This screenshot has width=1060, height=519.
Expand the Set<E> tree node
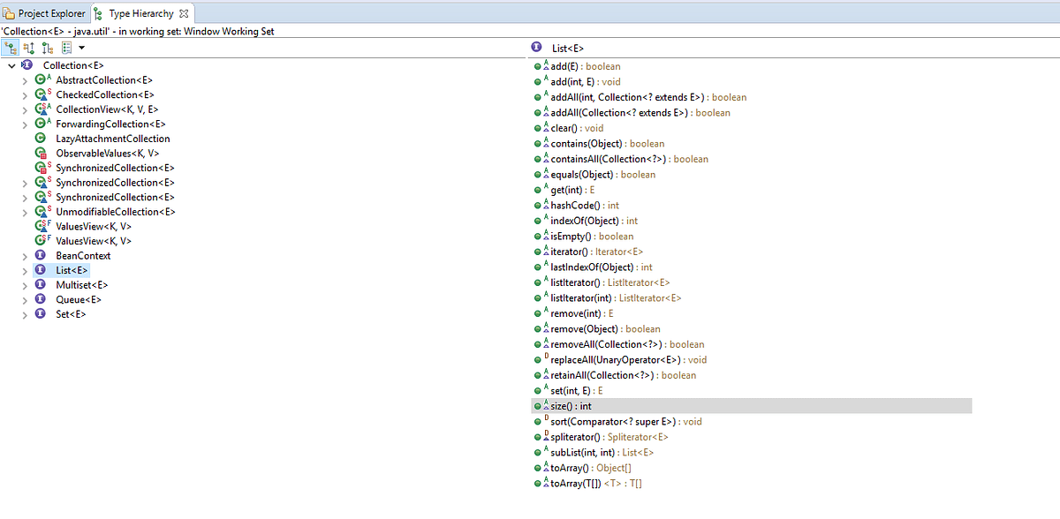click(26, 314)
